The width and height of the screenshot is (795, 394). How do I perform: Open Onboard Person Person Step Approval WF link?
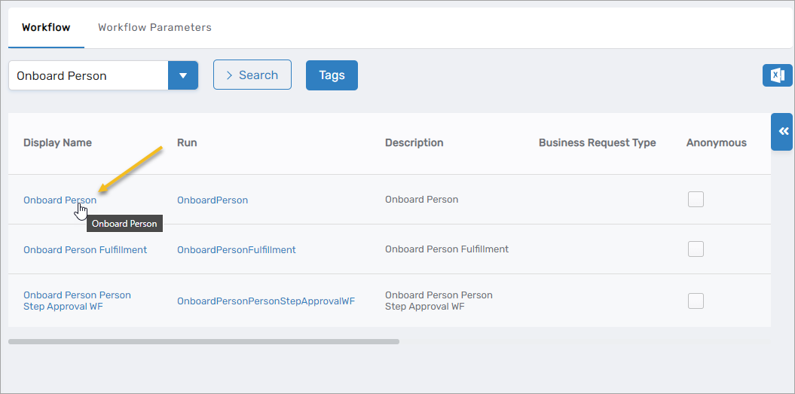click(77, 301)
